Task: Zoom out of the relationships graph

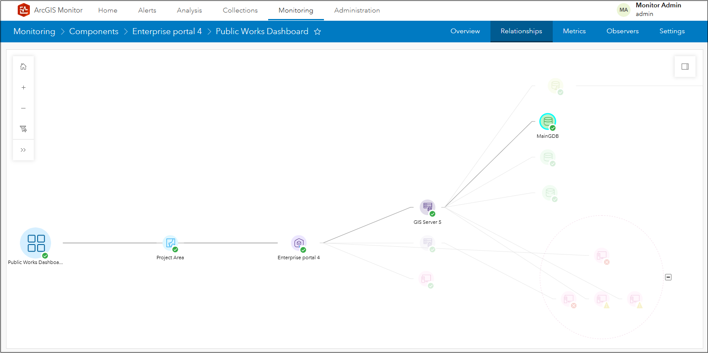Action: click(23, 108)
